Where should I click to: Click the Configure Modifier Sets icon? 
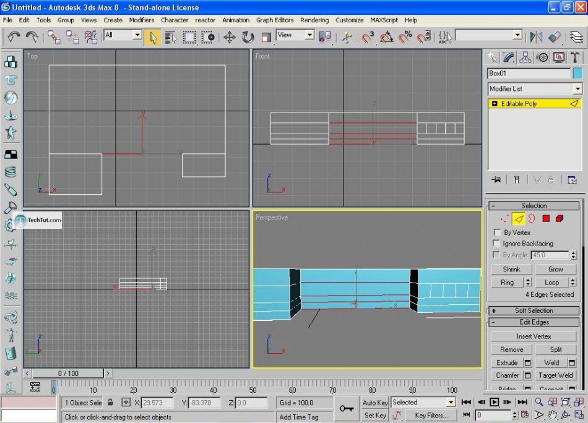pyautogui.click(x=572, y=180)
